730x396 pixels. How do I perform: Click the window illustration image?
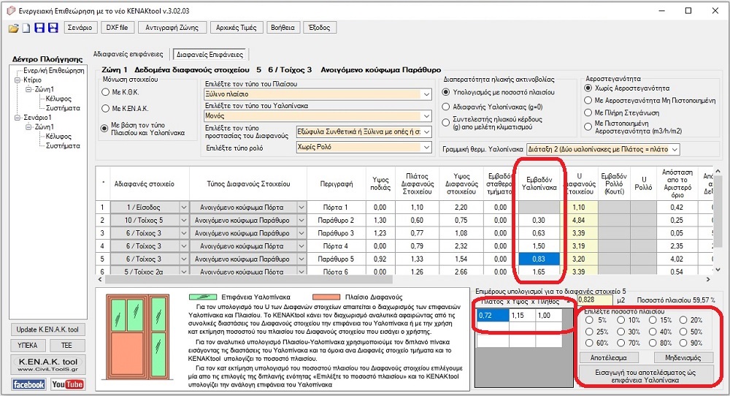pos(138,338)
